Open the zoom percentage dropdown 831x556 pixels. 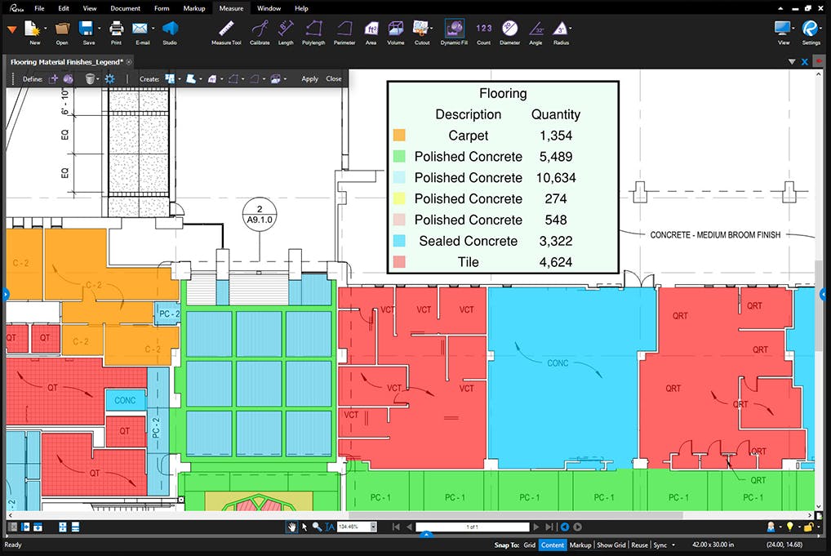(374, 527)
